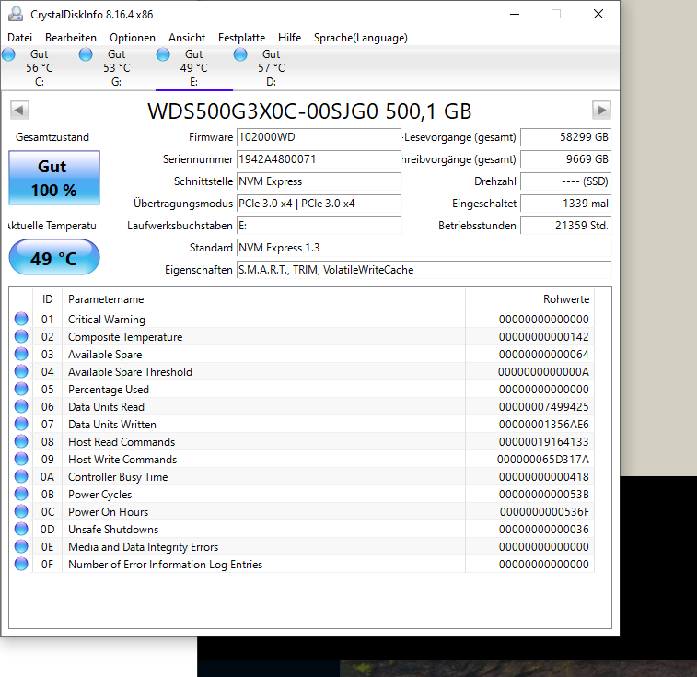Click the Schreibvorgänge value 9669 GB
Viewport: 697px width, 677px height.
(566, 159)
